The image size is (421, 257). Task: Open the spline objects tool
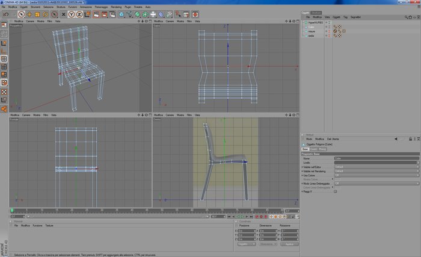pos(129,14)
